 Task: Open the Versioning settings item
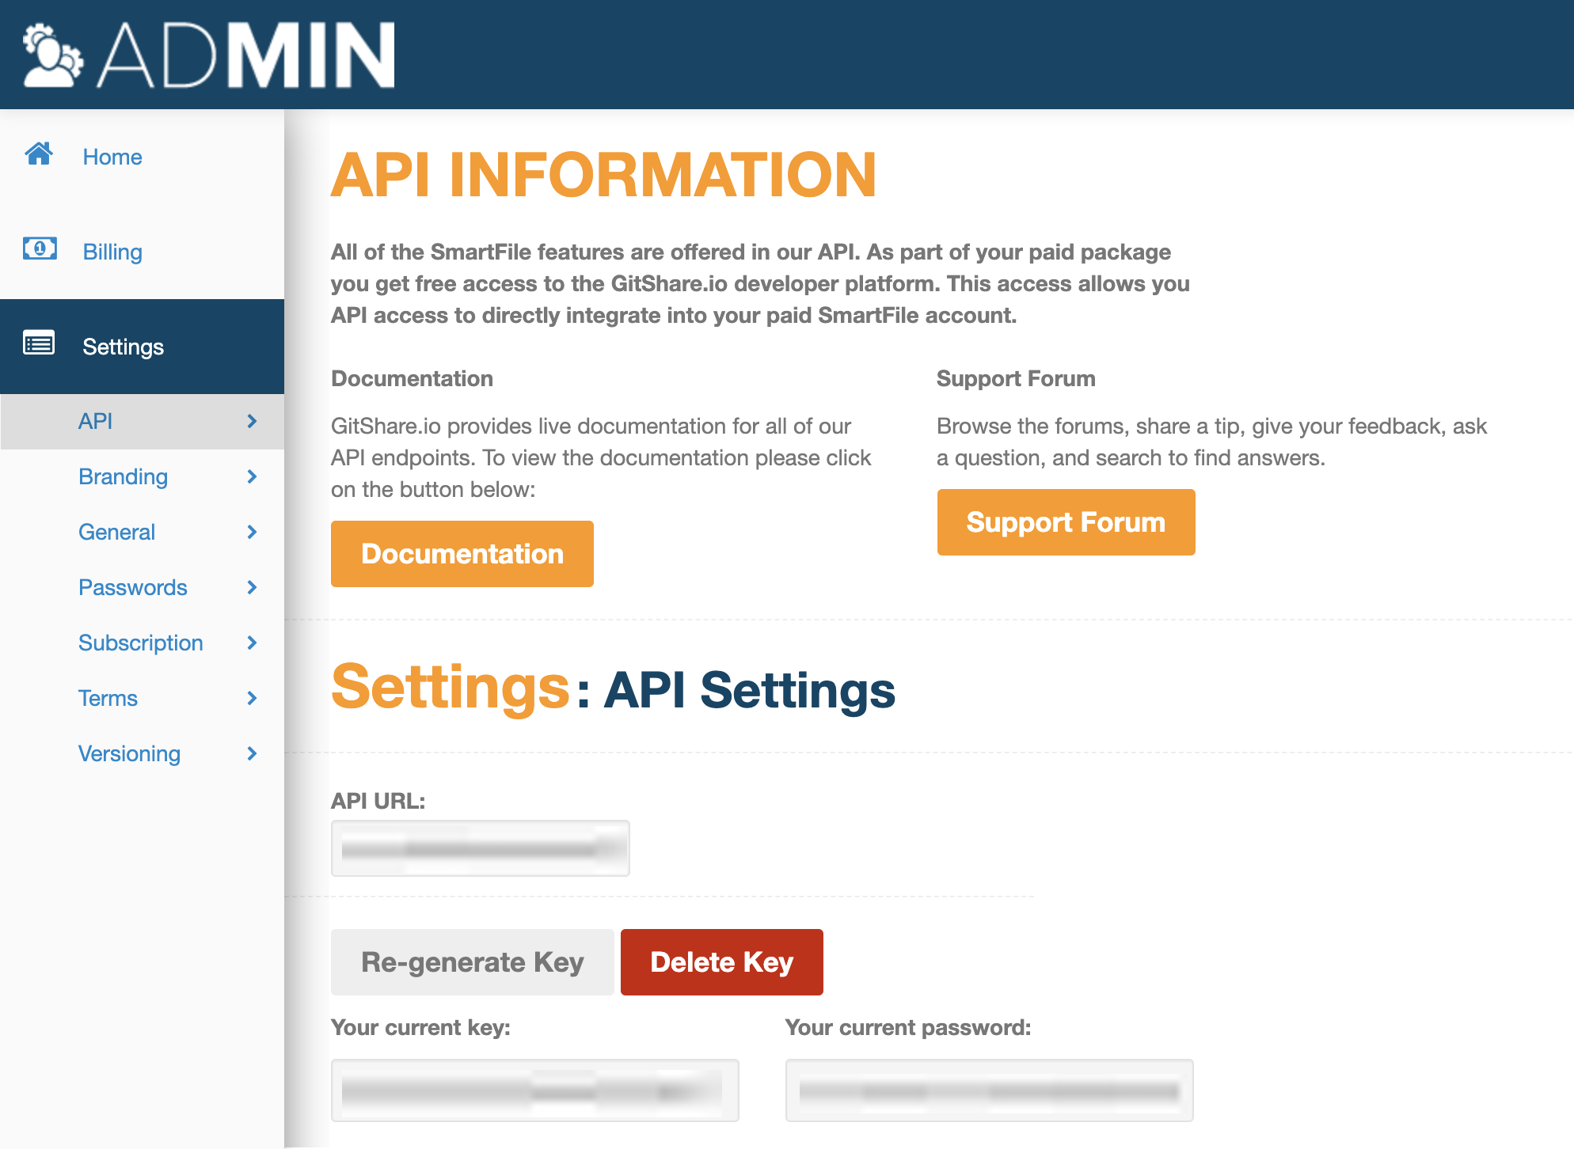(x=143, y=753)
